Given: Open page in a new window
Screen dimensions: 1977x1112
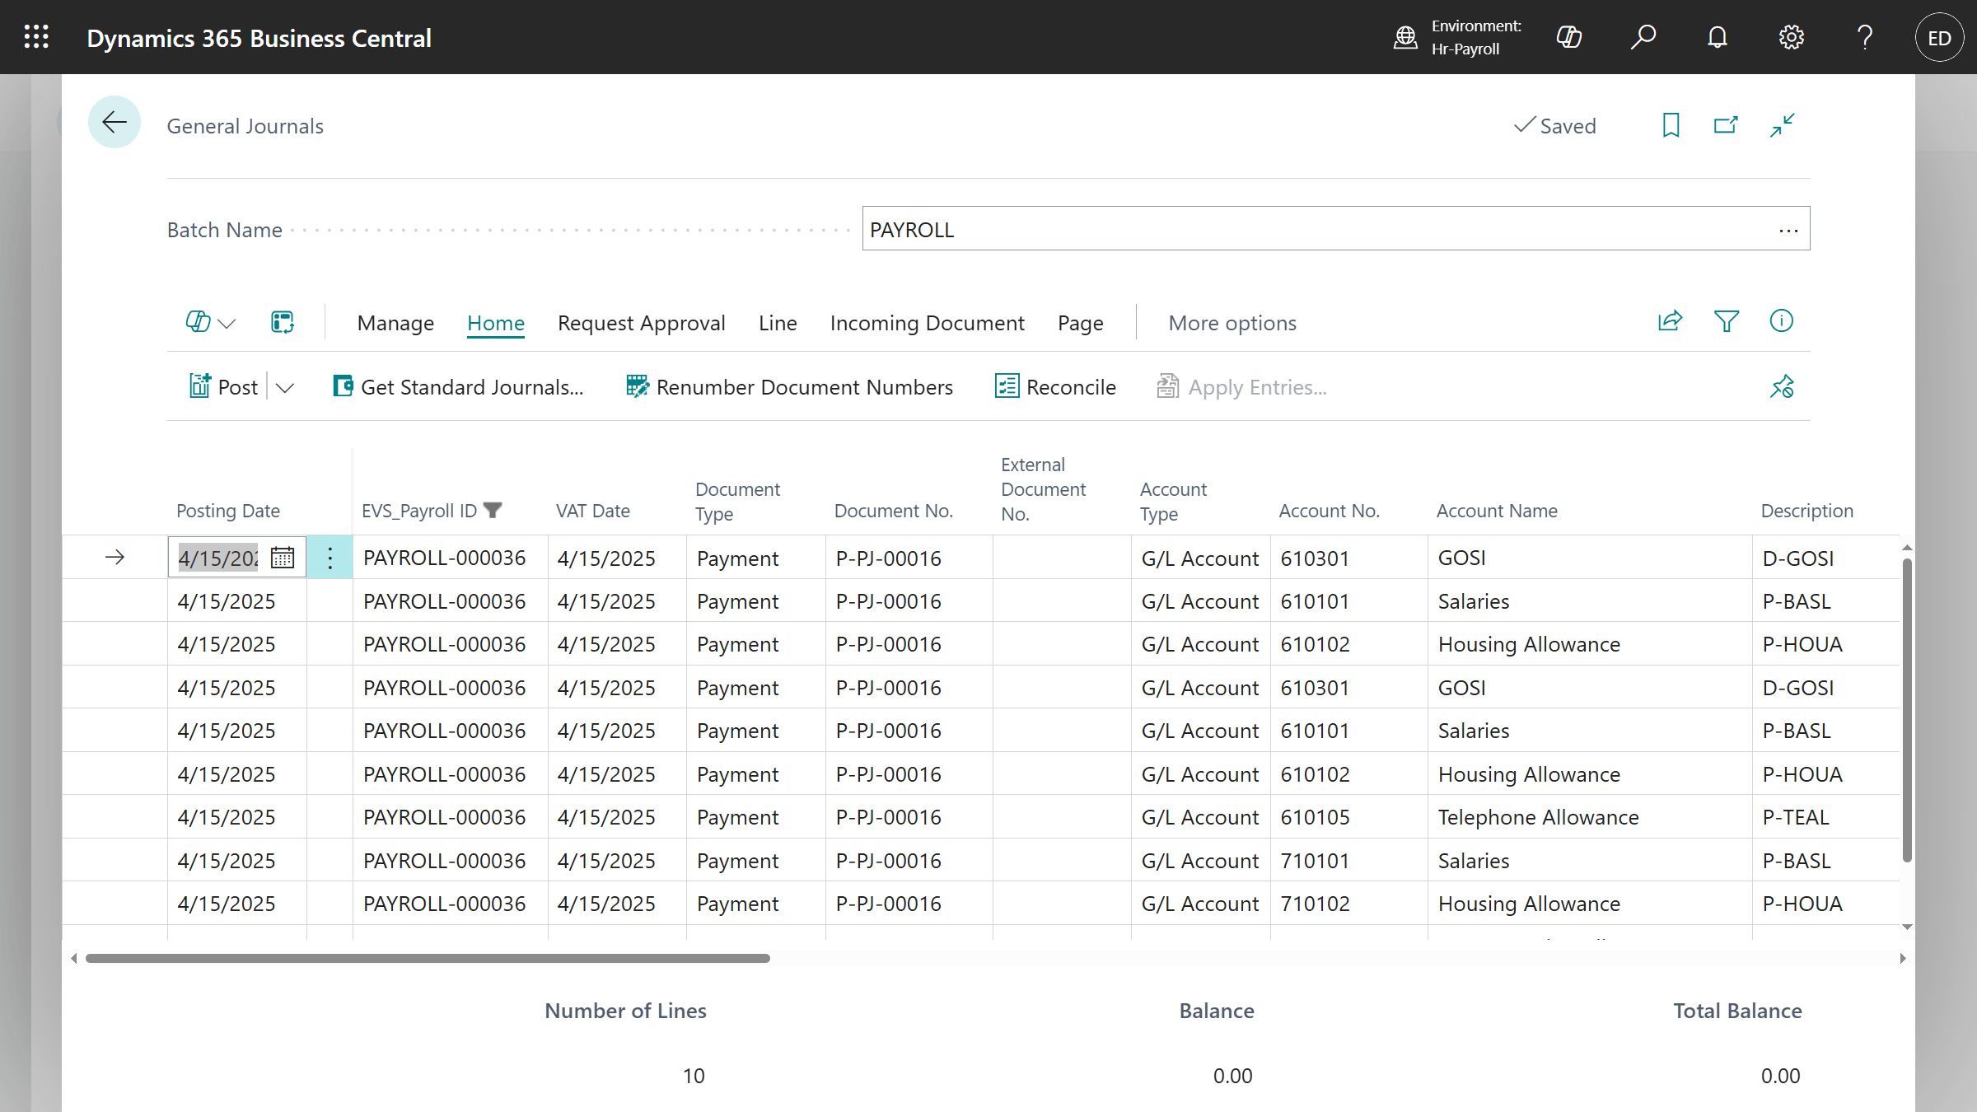Looking at the screenshot, I should (x=1726, y=125).
